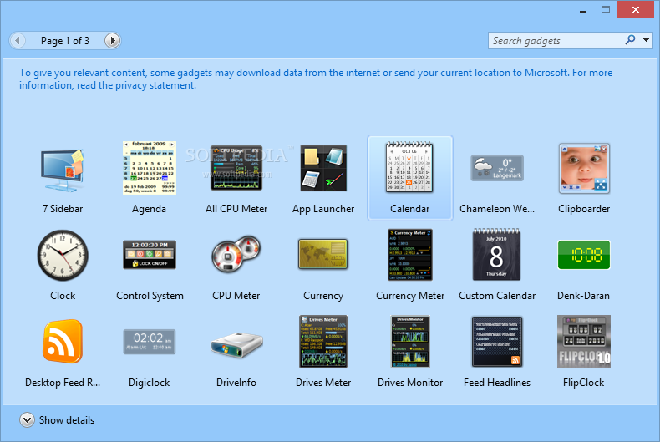This screenshot has width=660, height=442.
Task: Choose the Currency gadget icon
Action: tap(323, 254)
